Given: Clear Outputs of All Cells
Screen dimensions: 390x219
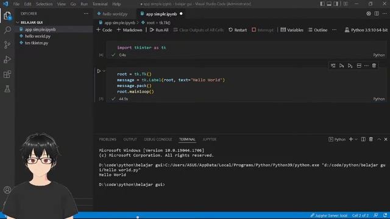Looking at the screenshot, I should [199, 30].
